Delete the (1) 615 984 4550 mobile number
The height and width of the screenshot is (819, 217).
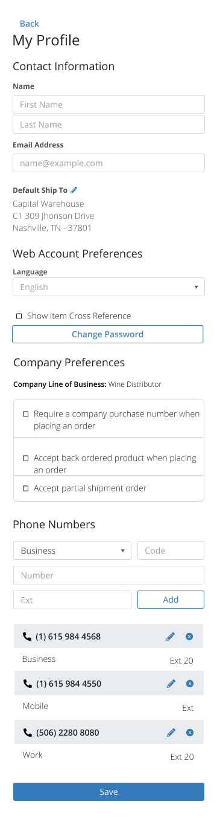coord(189,684)
